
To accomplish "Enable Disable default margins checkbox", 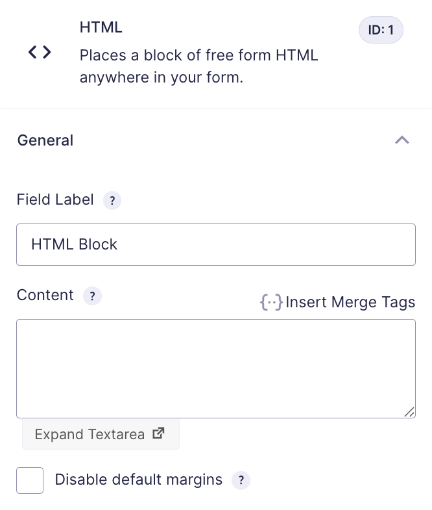I will coord(30,480).
